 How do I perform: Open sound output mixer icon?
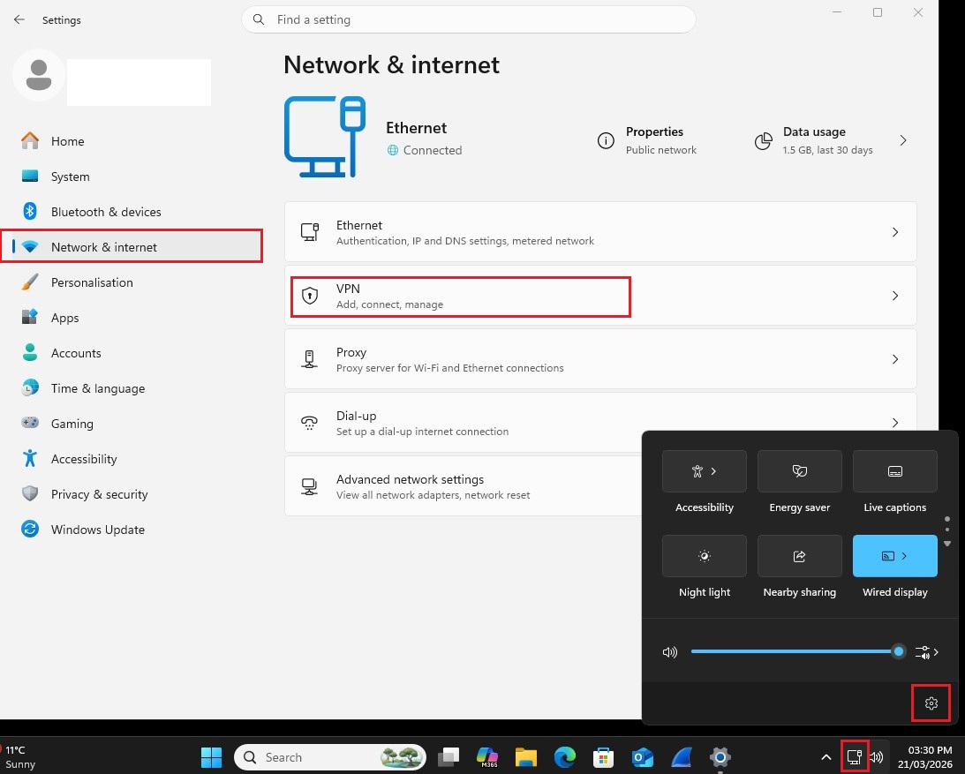point(926,652)
